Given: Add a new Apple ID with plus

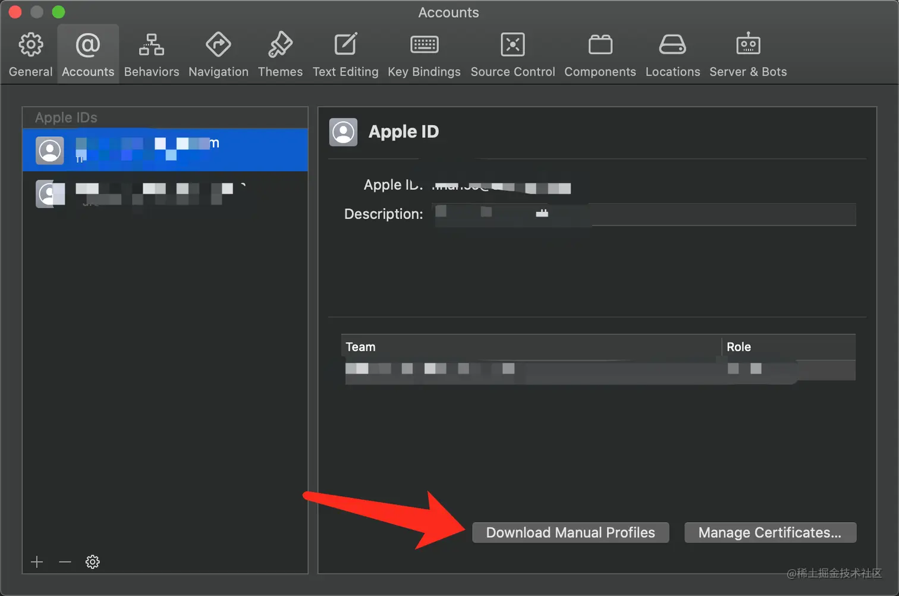Looking at the screenshot, I should coord(37,562).
